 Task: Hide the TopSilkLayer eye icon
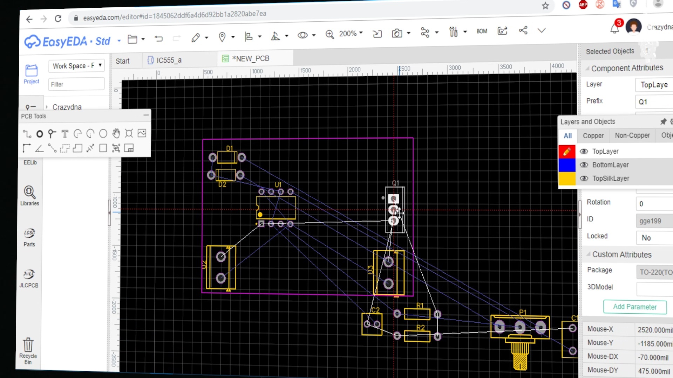(584, 178)
